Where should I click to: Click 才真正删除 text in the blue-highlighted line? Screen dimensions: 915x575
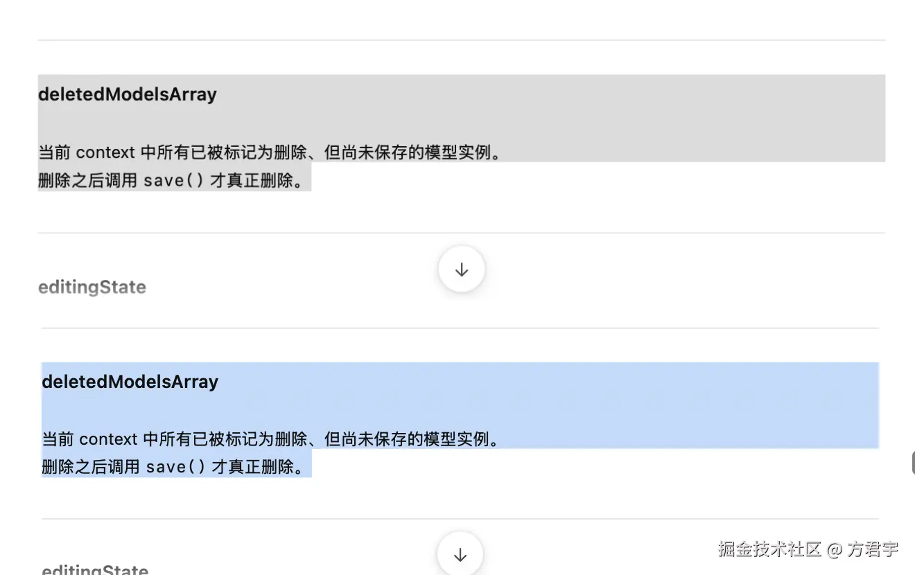click(x=252, y=468)
